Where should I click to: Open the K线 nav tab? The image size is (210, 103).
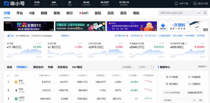click(32, 13)
